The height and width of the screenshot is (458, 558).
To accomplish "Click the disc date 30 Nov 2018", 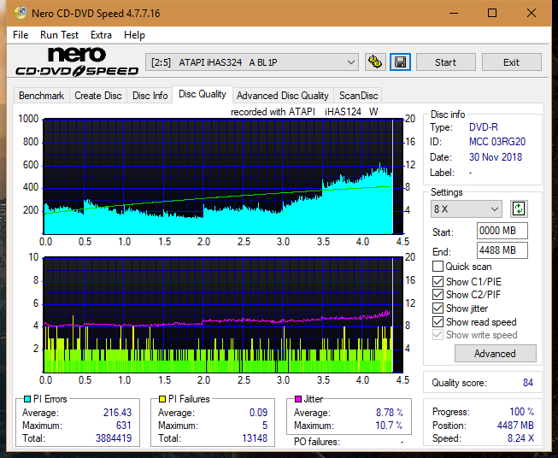I will [x=496, y=157].
